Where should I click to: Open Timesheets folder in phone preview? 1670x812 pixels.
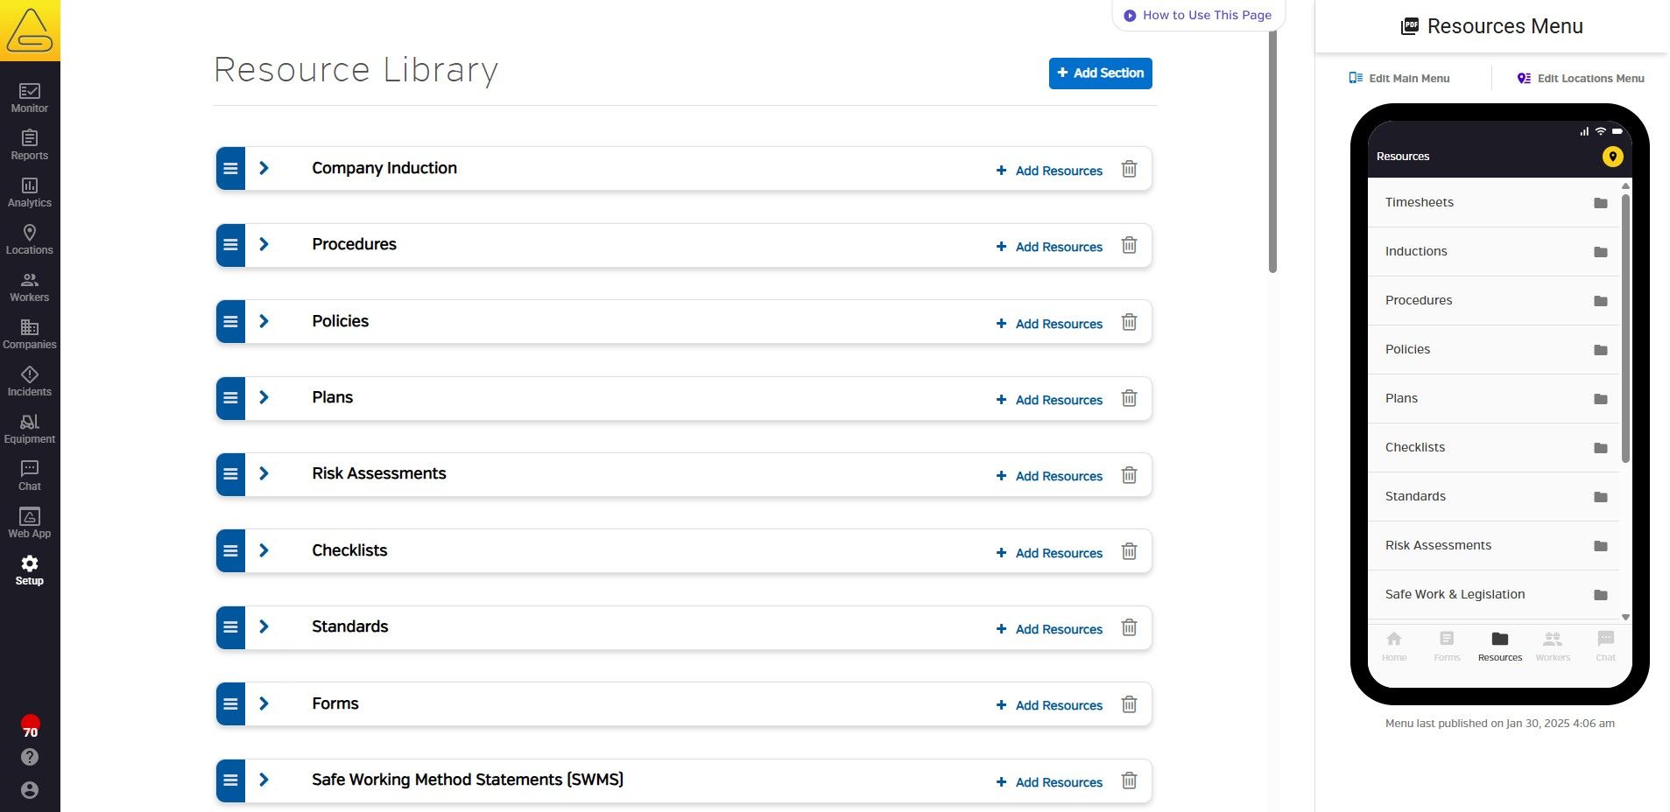click(1493, 203)
